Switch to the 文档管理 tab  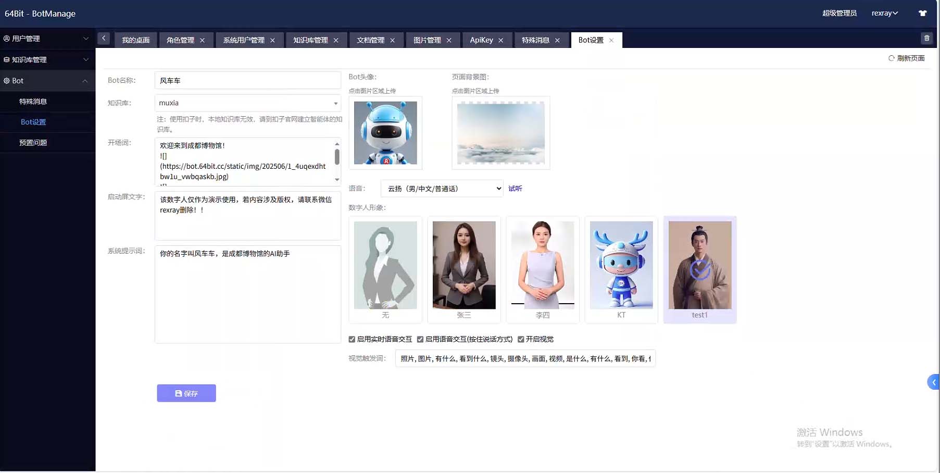coord(370,40)
